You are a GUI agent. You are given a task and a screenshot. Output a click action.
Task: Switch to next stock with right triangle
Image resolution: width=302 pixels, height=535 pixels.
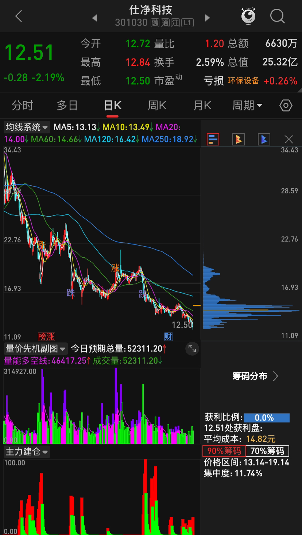(208, 18)
